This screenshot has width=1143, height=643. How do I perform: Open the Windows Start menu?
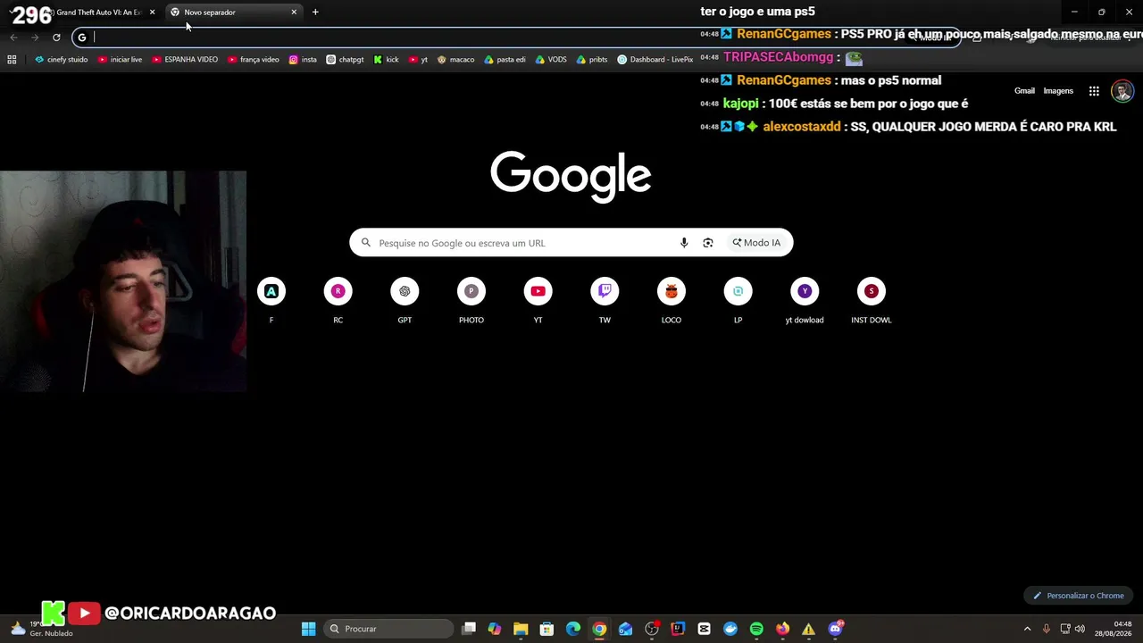tap(308, 629)
